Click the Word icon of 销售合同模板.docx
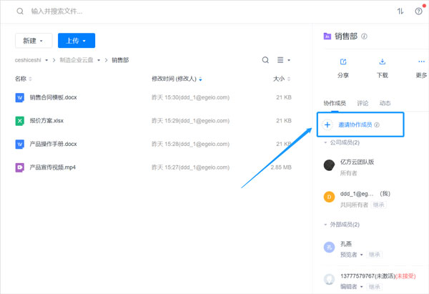Image resolution: width=429 pixels, height=294 pixels. [x=20, y=97]
